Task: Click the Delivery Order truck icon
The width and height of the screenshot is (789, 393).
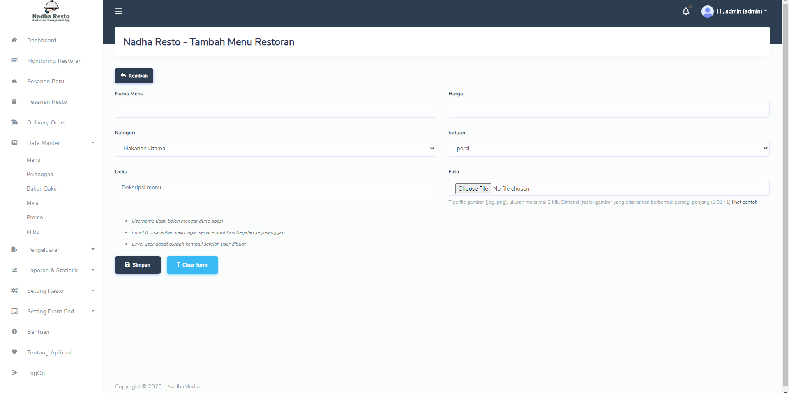Action: point(14,122)
